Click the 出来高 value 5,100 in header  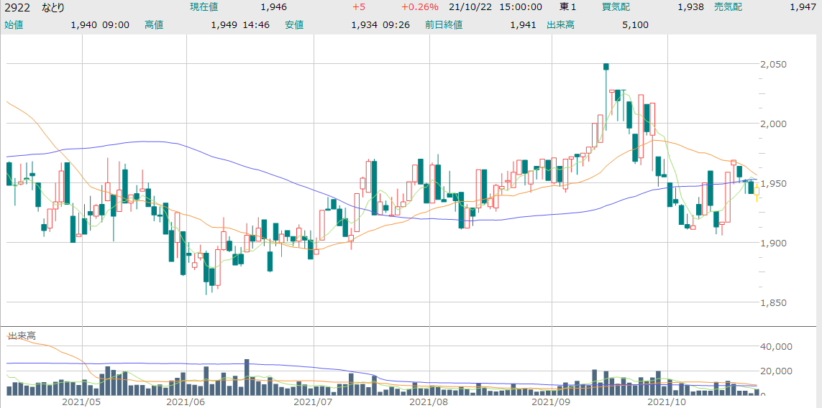[635, 24]
